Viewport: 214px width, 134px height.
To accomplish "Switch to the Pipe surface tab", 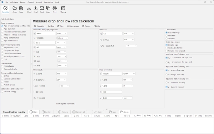I will [x=73, y=26].
